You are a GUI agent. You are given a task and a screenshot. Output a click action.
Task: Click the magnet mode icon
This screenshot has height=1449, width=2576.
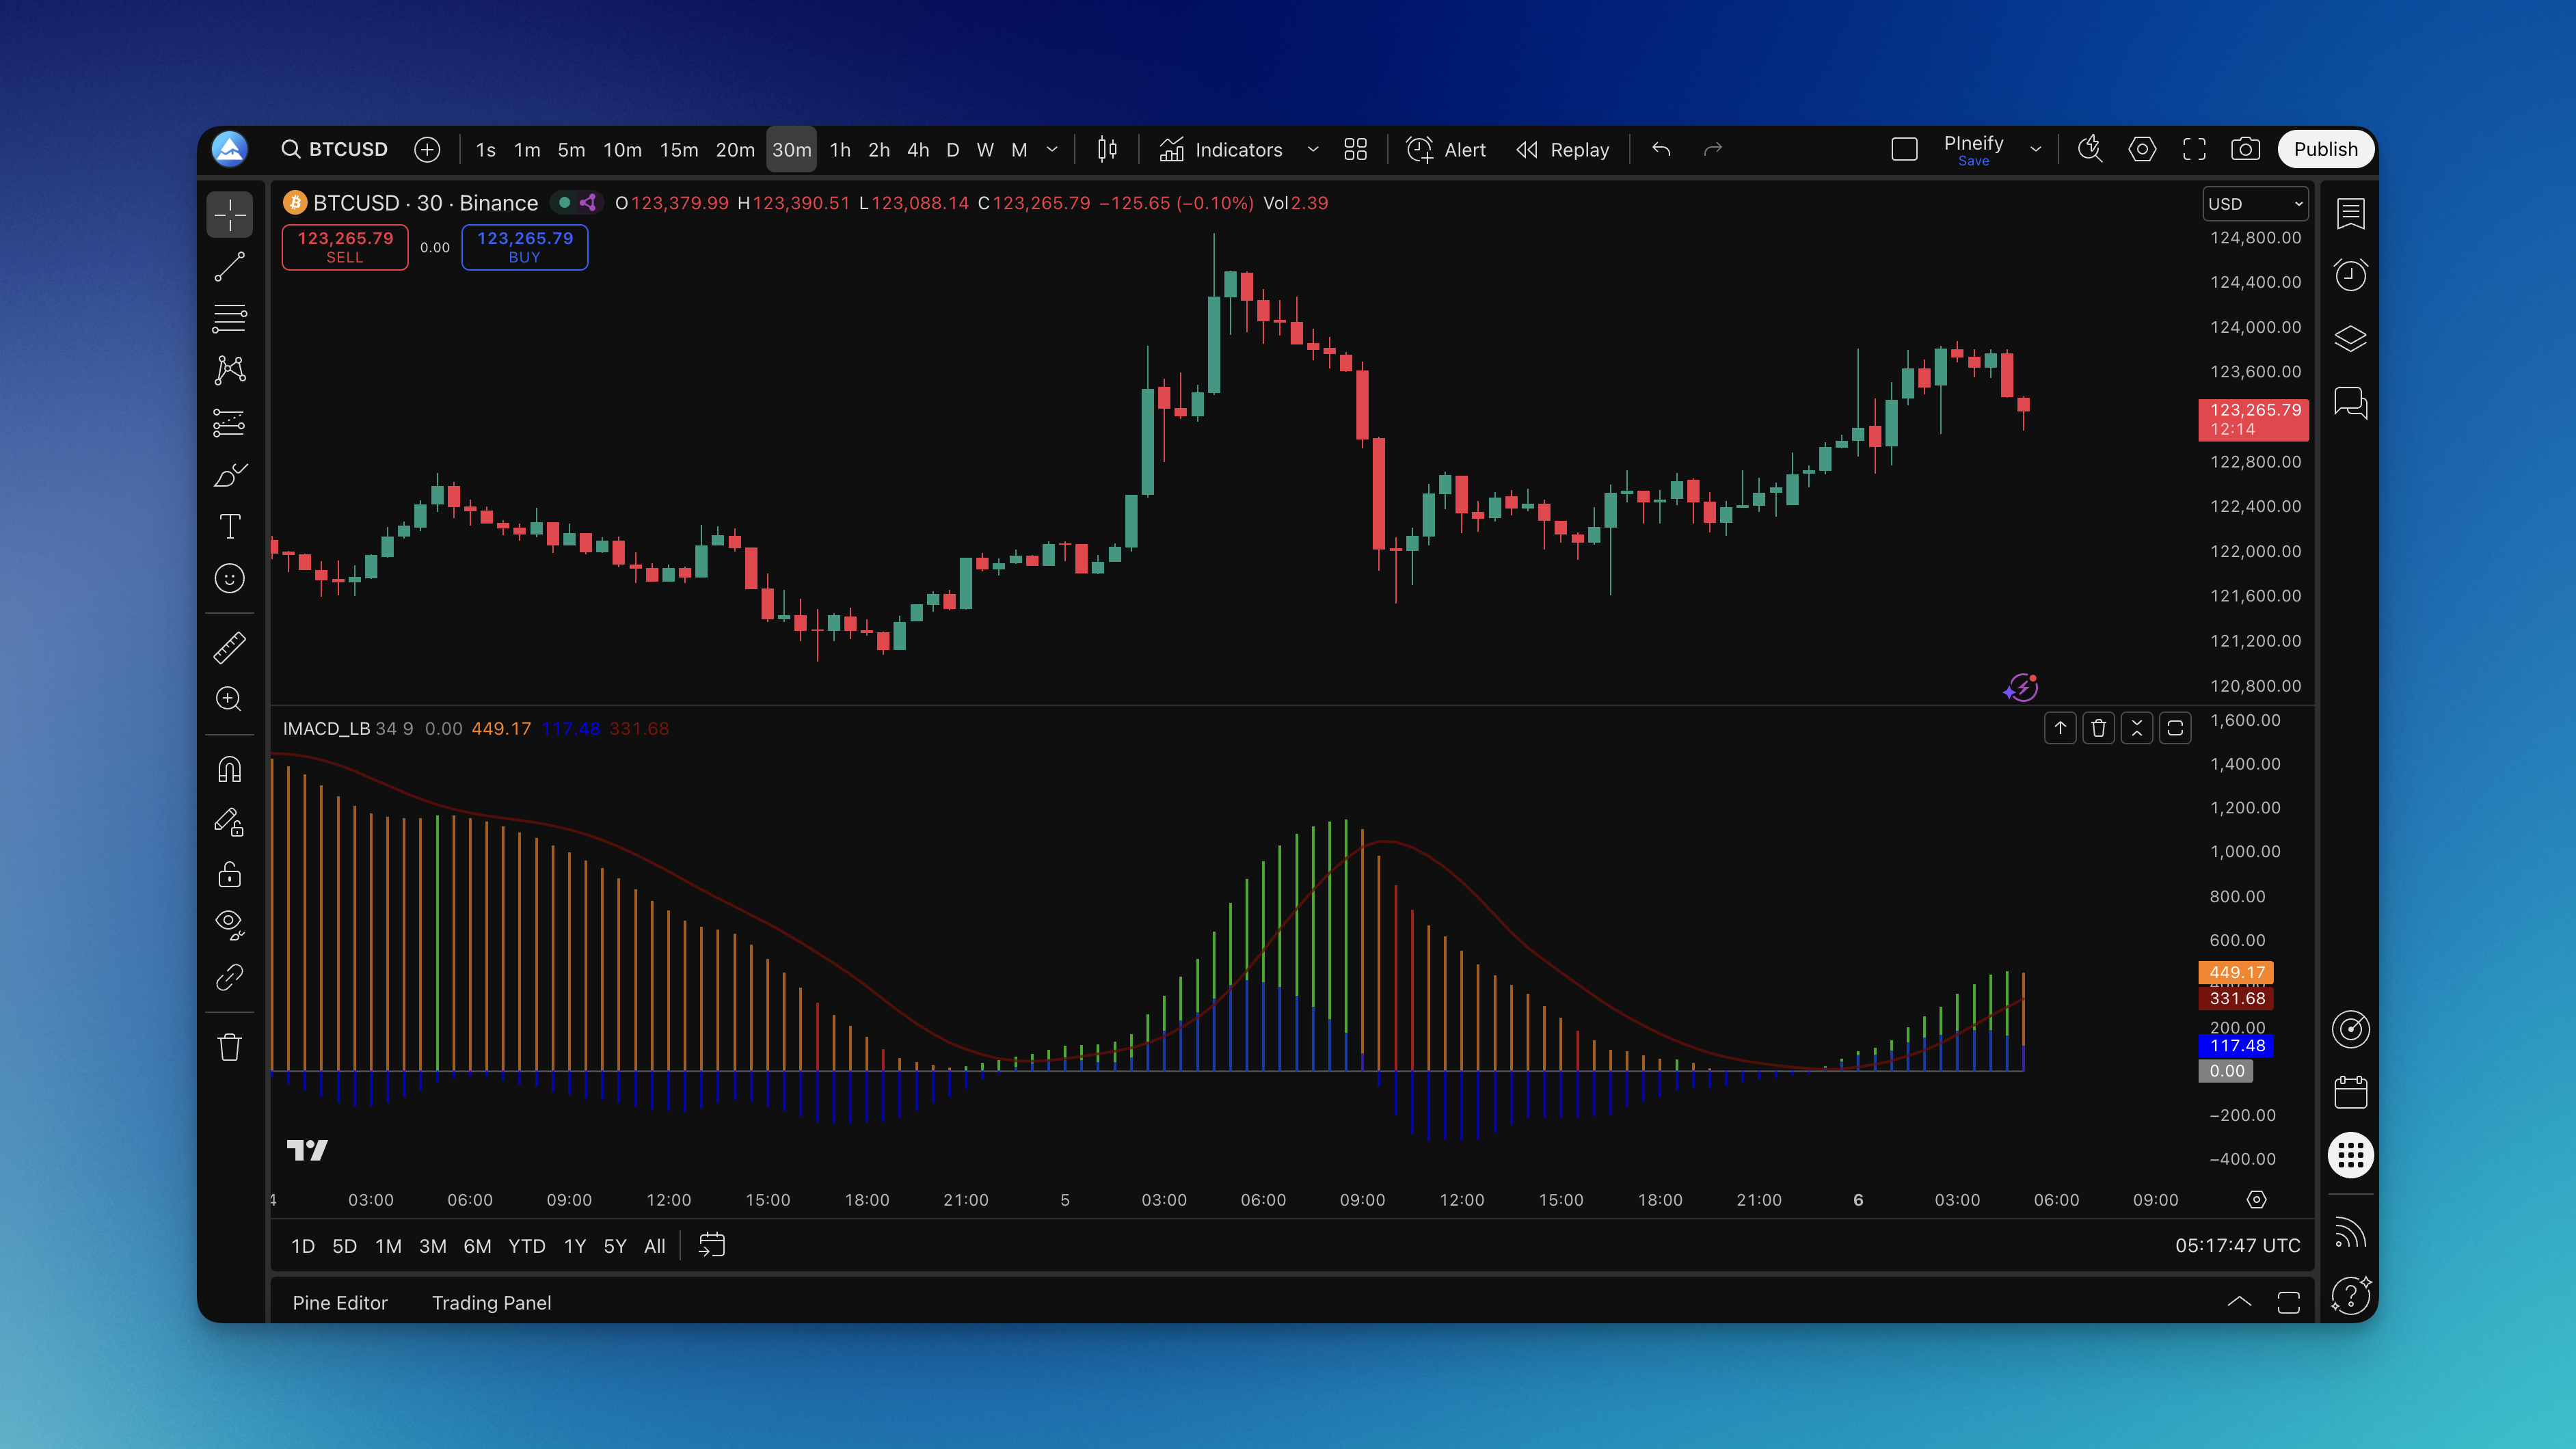tap(229, 769)
